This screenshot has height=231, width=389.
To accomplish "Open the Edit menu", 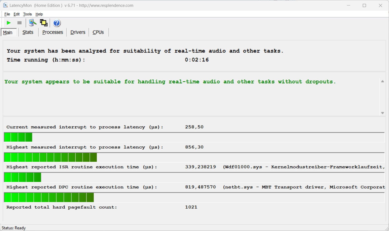I will coord(16,14).
